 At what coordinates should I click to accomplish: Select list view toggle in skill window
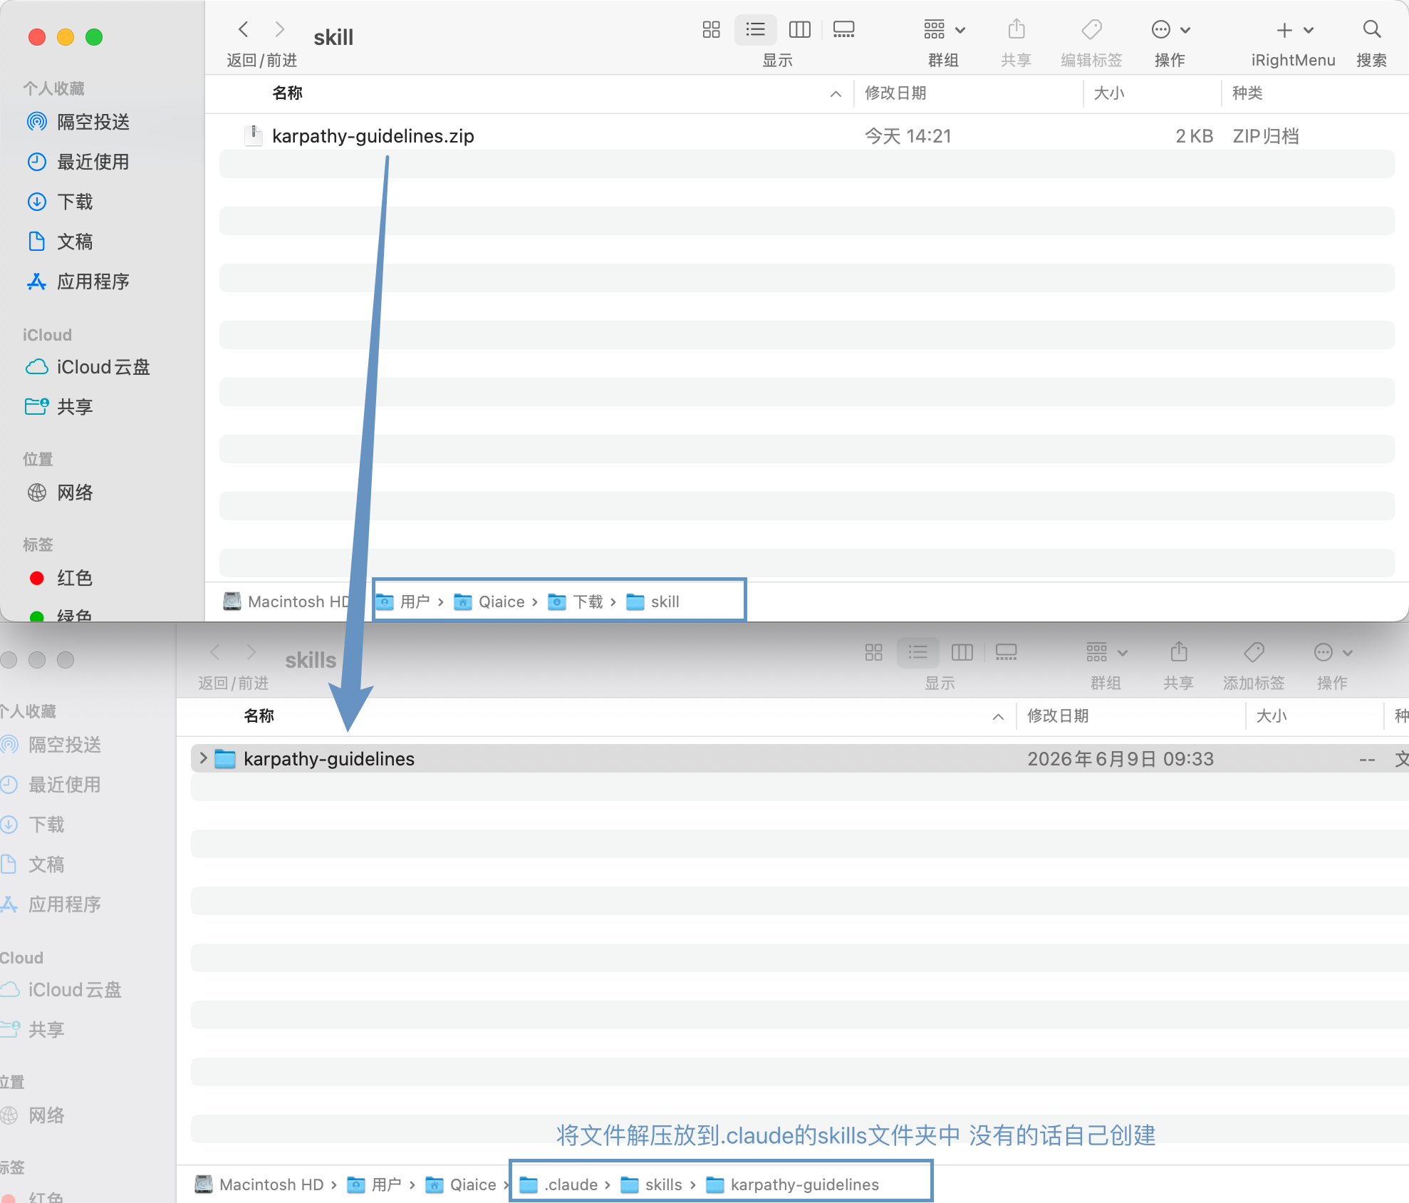click(756, 29)
